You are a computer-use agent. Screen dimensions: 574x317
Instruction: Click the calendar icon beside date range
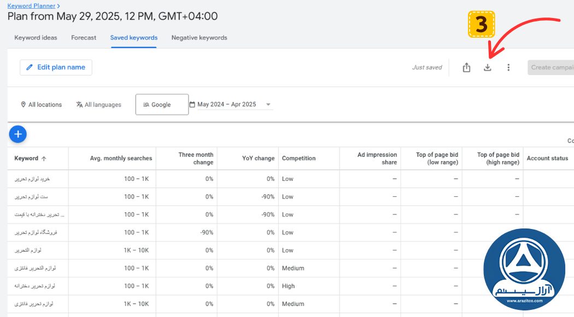192,104
